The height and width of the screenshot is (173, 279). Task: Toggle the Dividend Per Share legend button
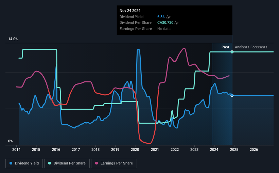[x=67, y=163]
